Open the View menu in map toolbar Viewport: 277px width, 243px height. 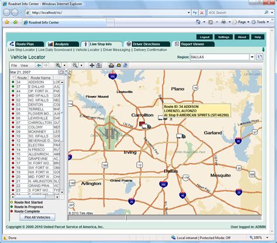pos(24,65)
